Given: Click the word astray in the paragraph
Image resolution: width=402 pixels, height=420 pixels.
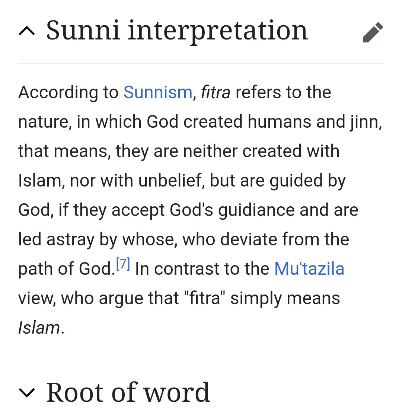Looking at the screenshot, I should tap(70, 240).
